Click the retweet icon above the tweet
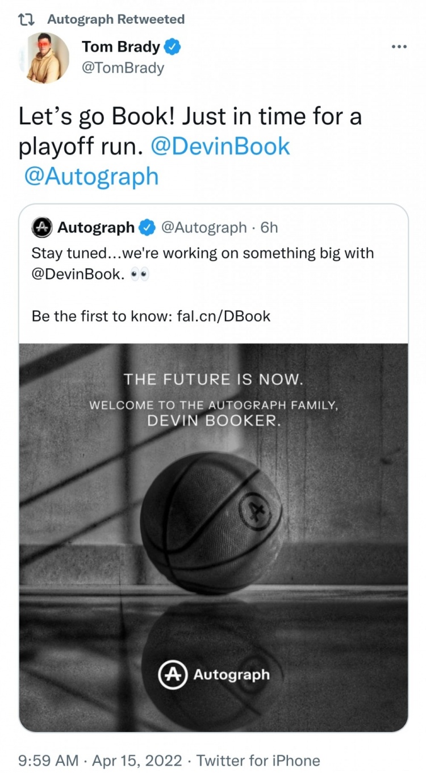The image size is (426, 773). coord(26,19)
